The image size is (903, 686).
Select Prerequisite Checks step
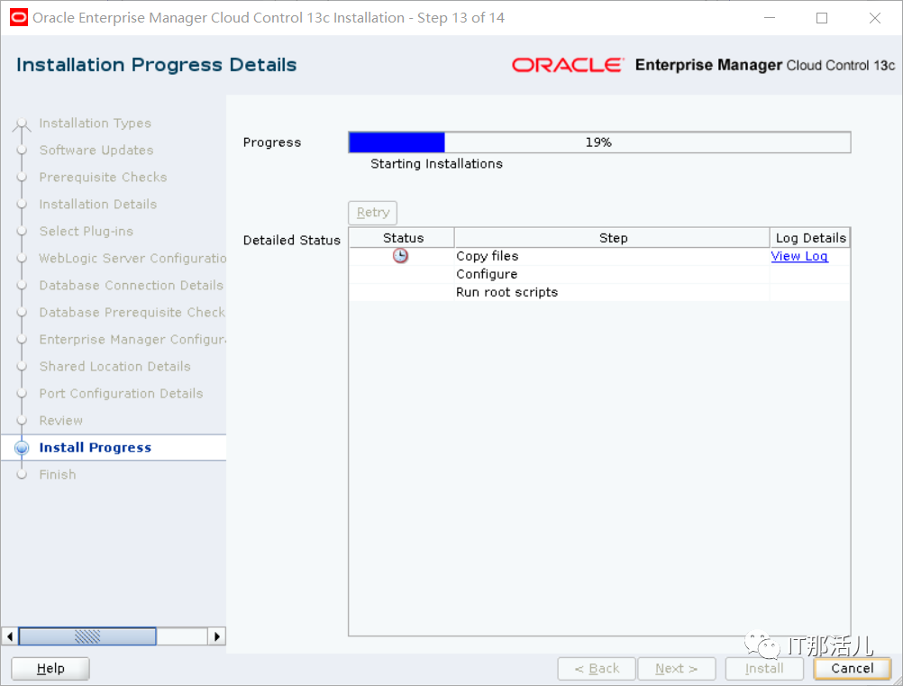[103, 178]
